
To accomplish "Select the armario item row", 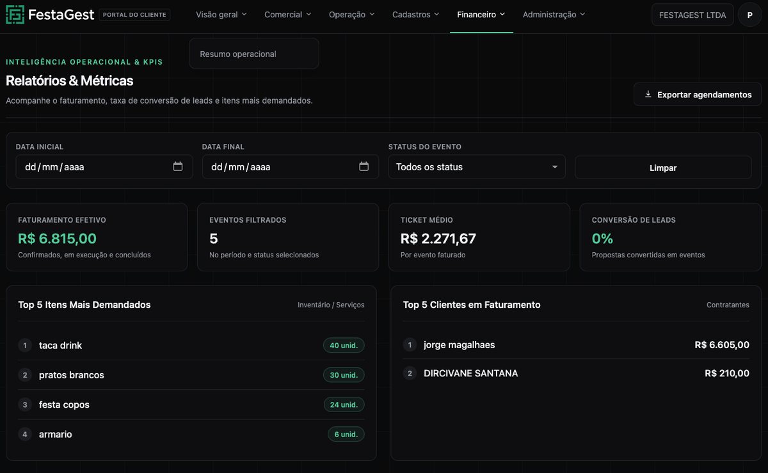I will coord(191,434).
